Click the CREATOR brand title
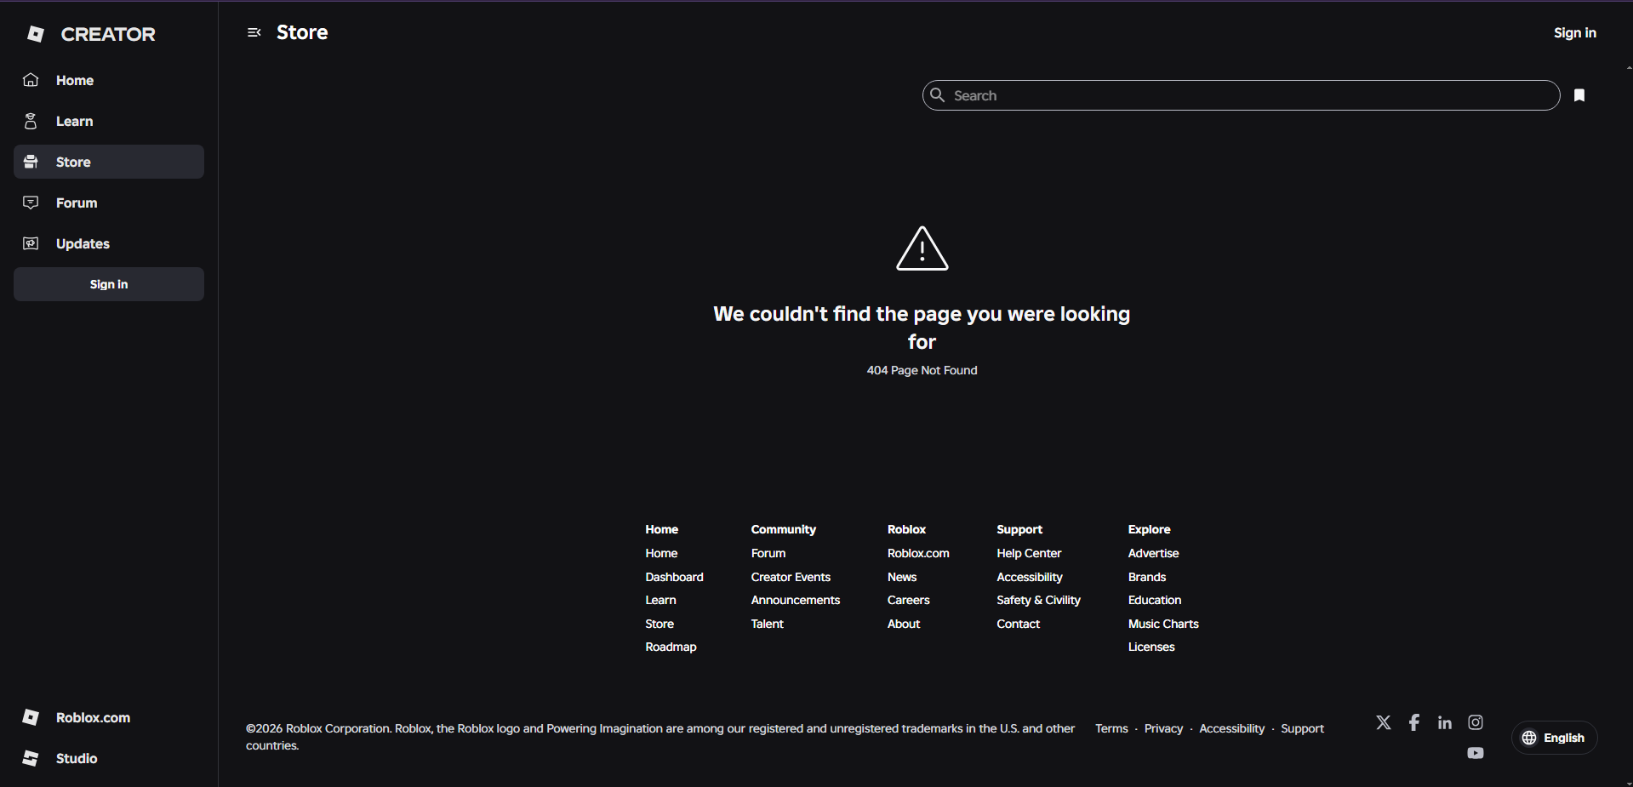 108,34
